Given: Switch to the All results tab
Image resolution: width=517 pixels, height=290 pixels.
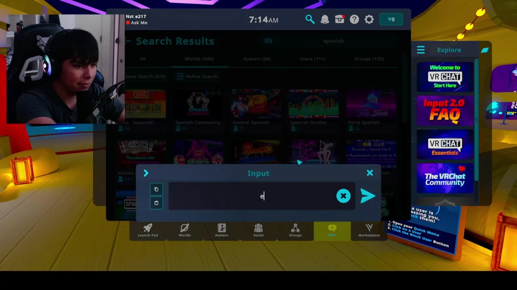Looking at the screenshot, I should (143, 59).
